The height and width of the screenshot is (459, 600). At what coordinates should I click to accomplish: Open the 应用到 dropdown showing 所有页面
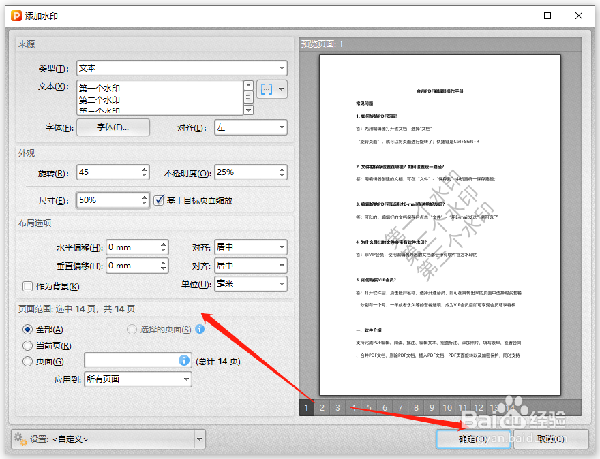point(138,379)
